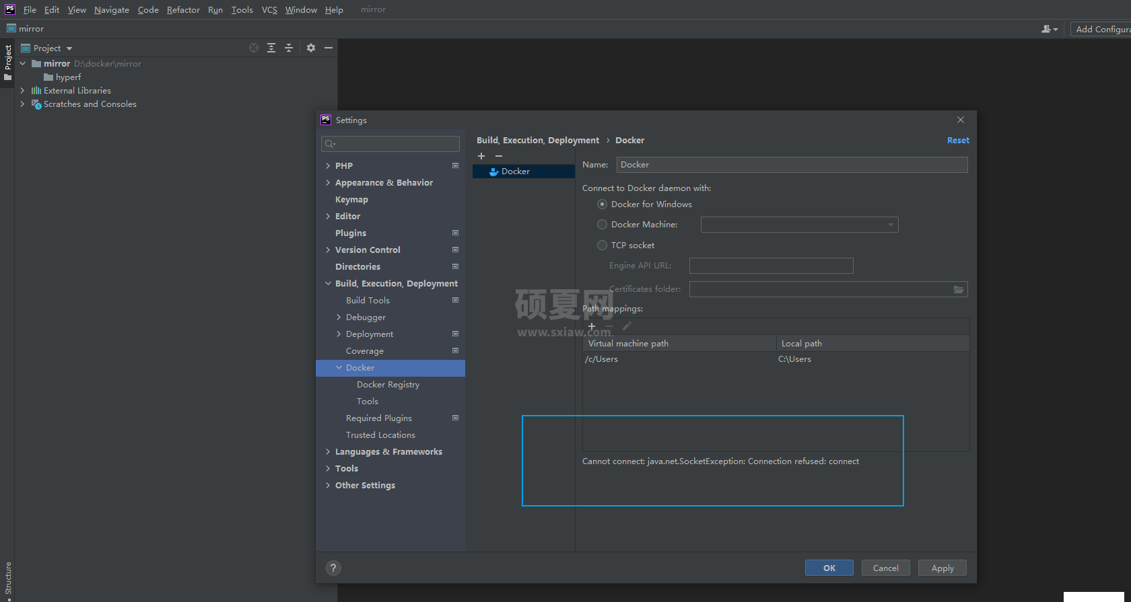
Task: Click the PhpStorm logo icon in menu bar
Action: point(10,9)
